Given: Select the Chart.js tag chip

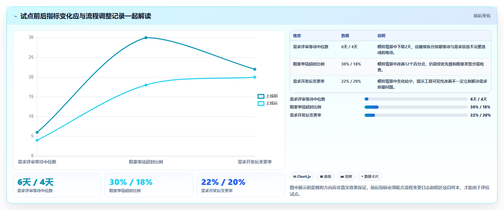Looking at the screenshot, I should (x=302, y=176).
